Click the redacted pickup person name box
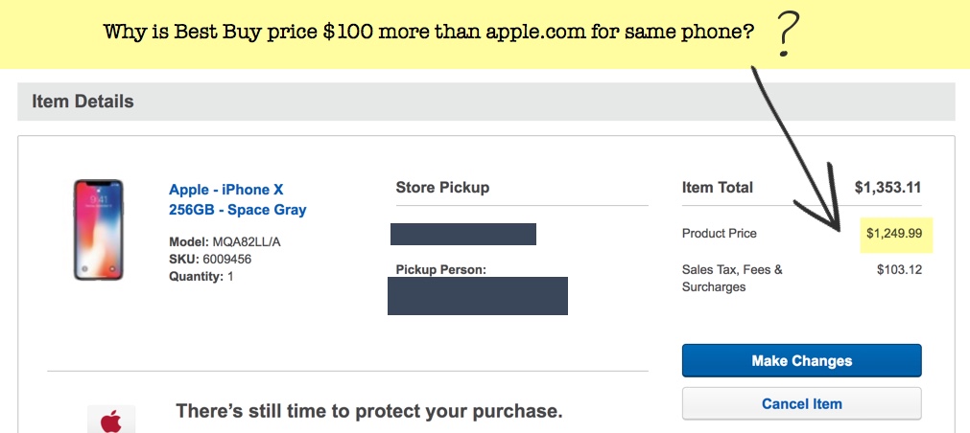Image resolution: width=970 pixels, height=433 pixels. (x=477, y=296)
